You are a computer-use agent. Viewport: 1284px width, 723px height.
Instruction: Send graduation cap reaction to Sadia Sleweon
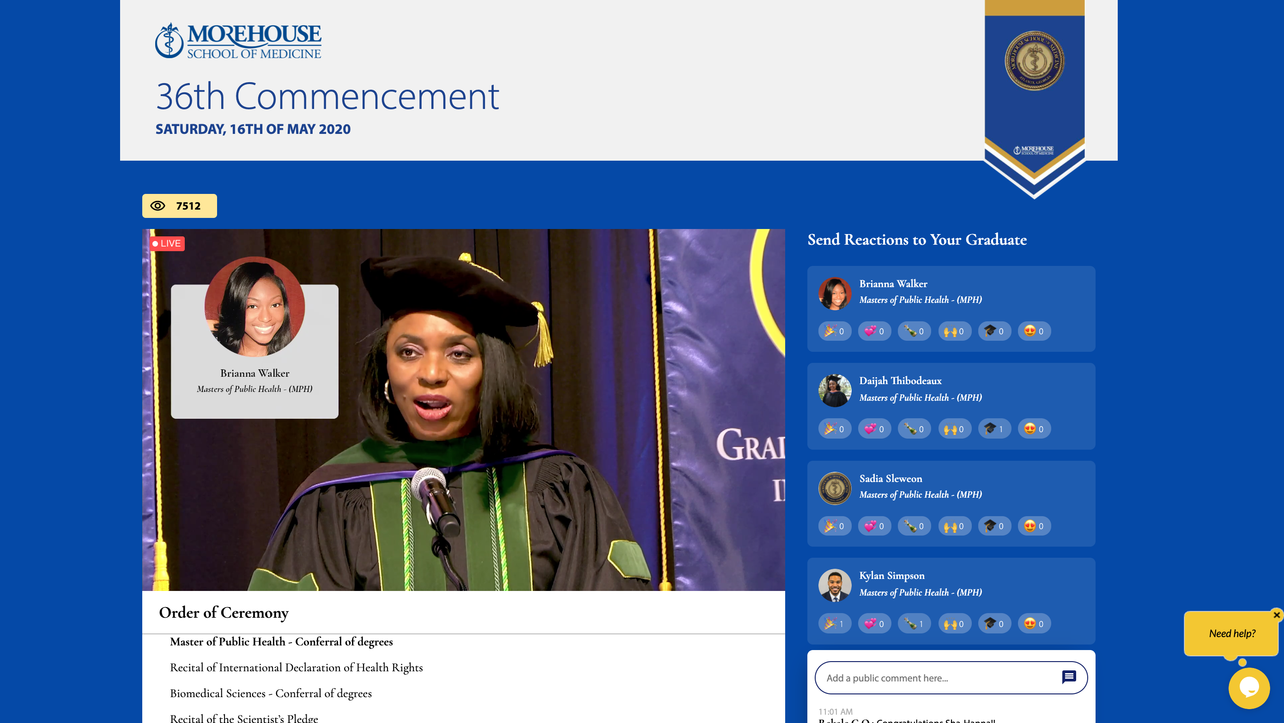pyautogui.click(x=994, y=526)
